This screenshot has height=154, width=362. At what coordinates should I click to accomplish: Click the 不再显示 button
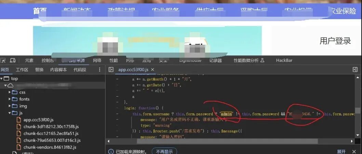164,152
